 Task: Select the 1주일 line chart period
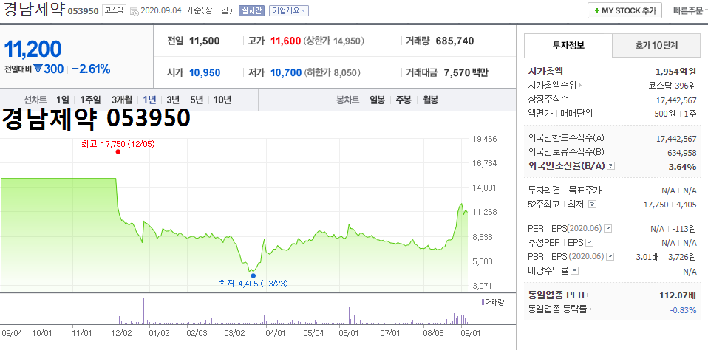tap(90, 100)
